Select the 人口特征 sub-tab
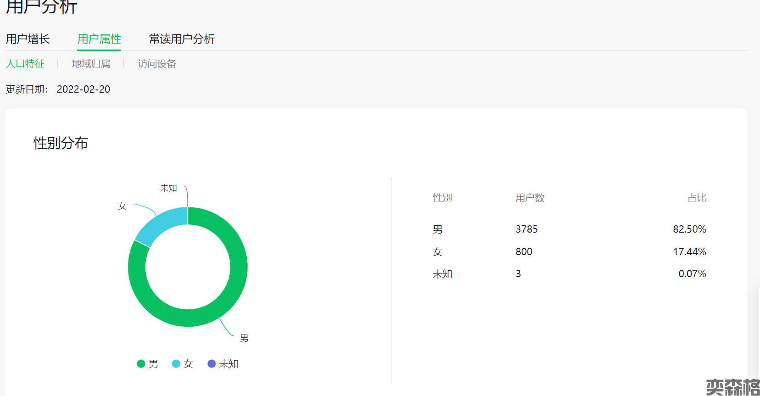The height and width of the screenshot is (396, 760). point(25,64)
